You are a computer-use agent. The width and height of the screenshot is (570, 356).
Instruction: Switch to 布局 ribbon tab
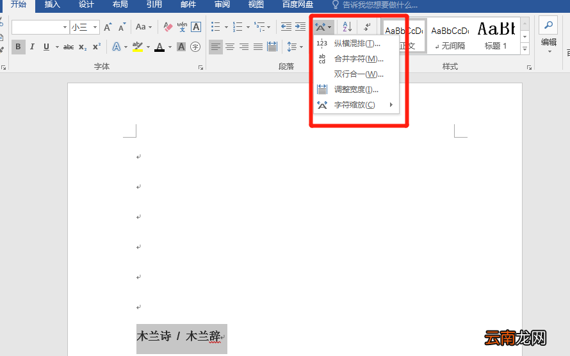click(x=120, y=4)
